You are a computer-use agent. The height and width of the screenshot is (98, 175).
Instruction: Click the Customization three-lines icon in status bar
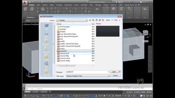pyautogui.click(x=151, y=96)
